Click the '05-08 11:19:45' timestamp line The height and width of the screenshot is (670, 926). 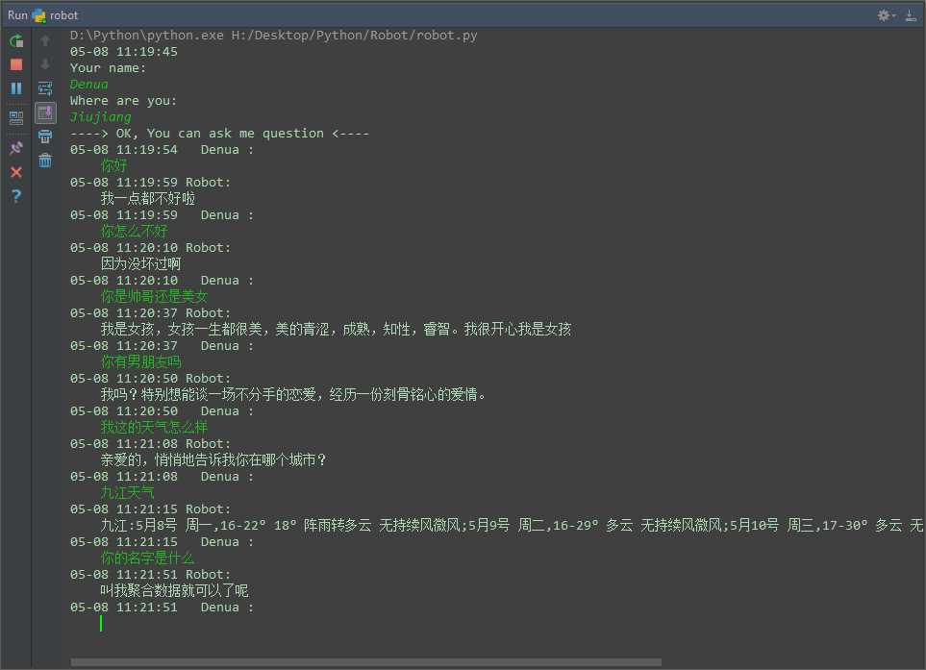pos(123,51)
